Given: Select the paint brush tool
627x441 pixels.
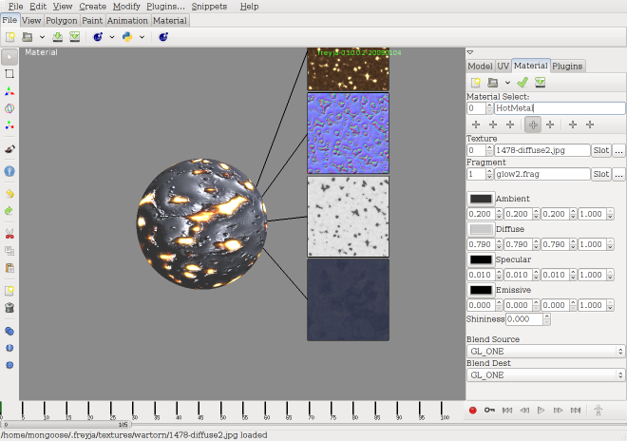Looking at the screenshot, I should coord(9,149).
